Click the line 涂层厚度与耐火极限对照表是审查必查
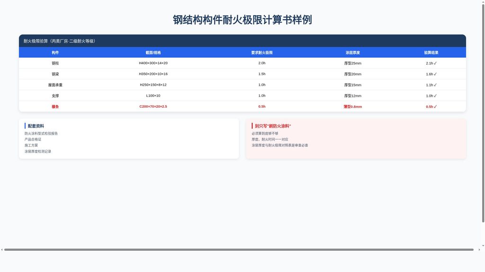 279,145
